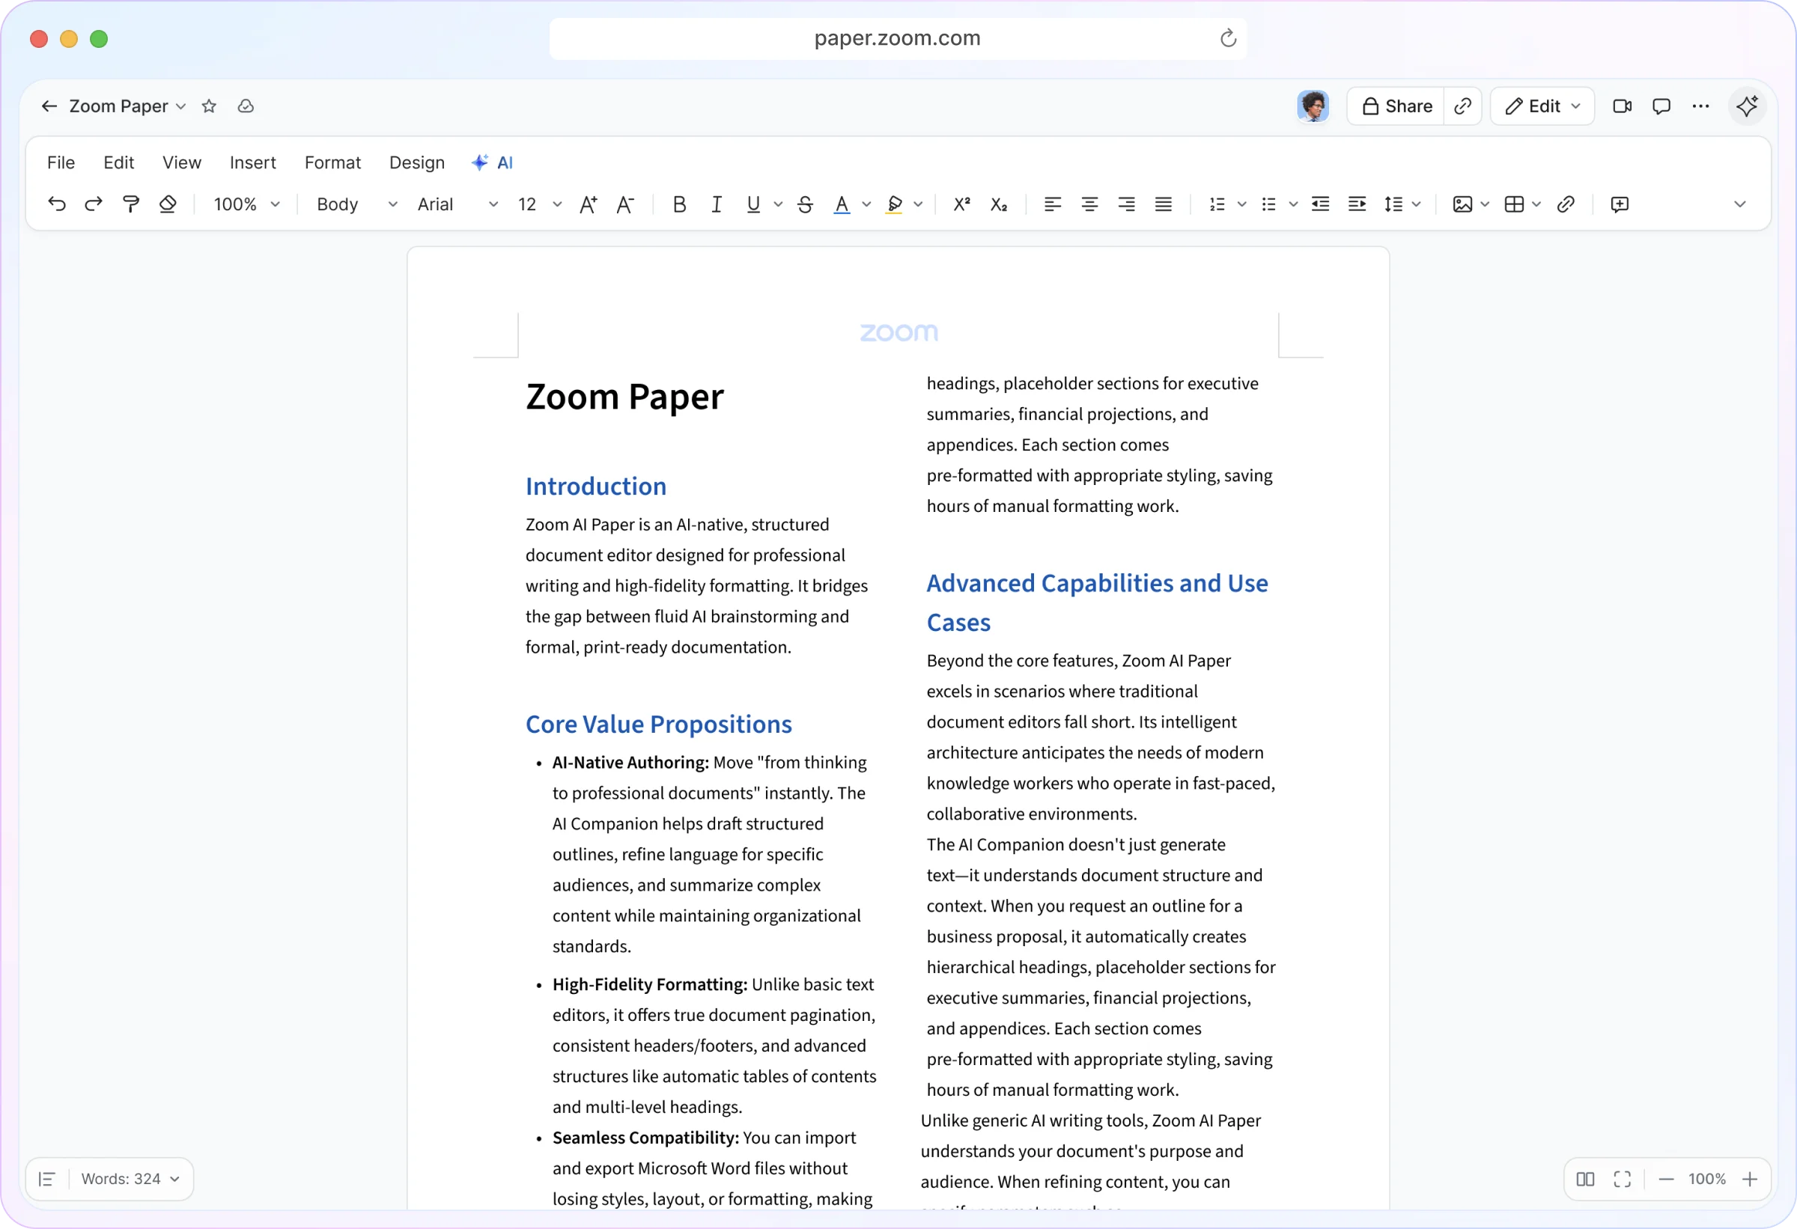Undo the last action

56,204
